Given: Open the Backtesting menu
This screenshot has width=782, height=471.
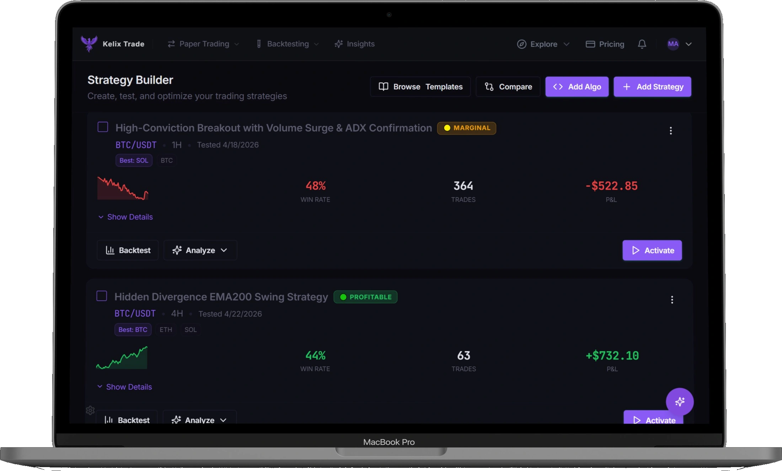Looking at the screenshot, I should (288, 44).
